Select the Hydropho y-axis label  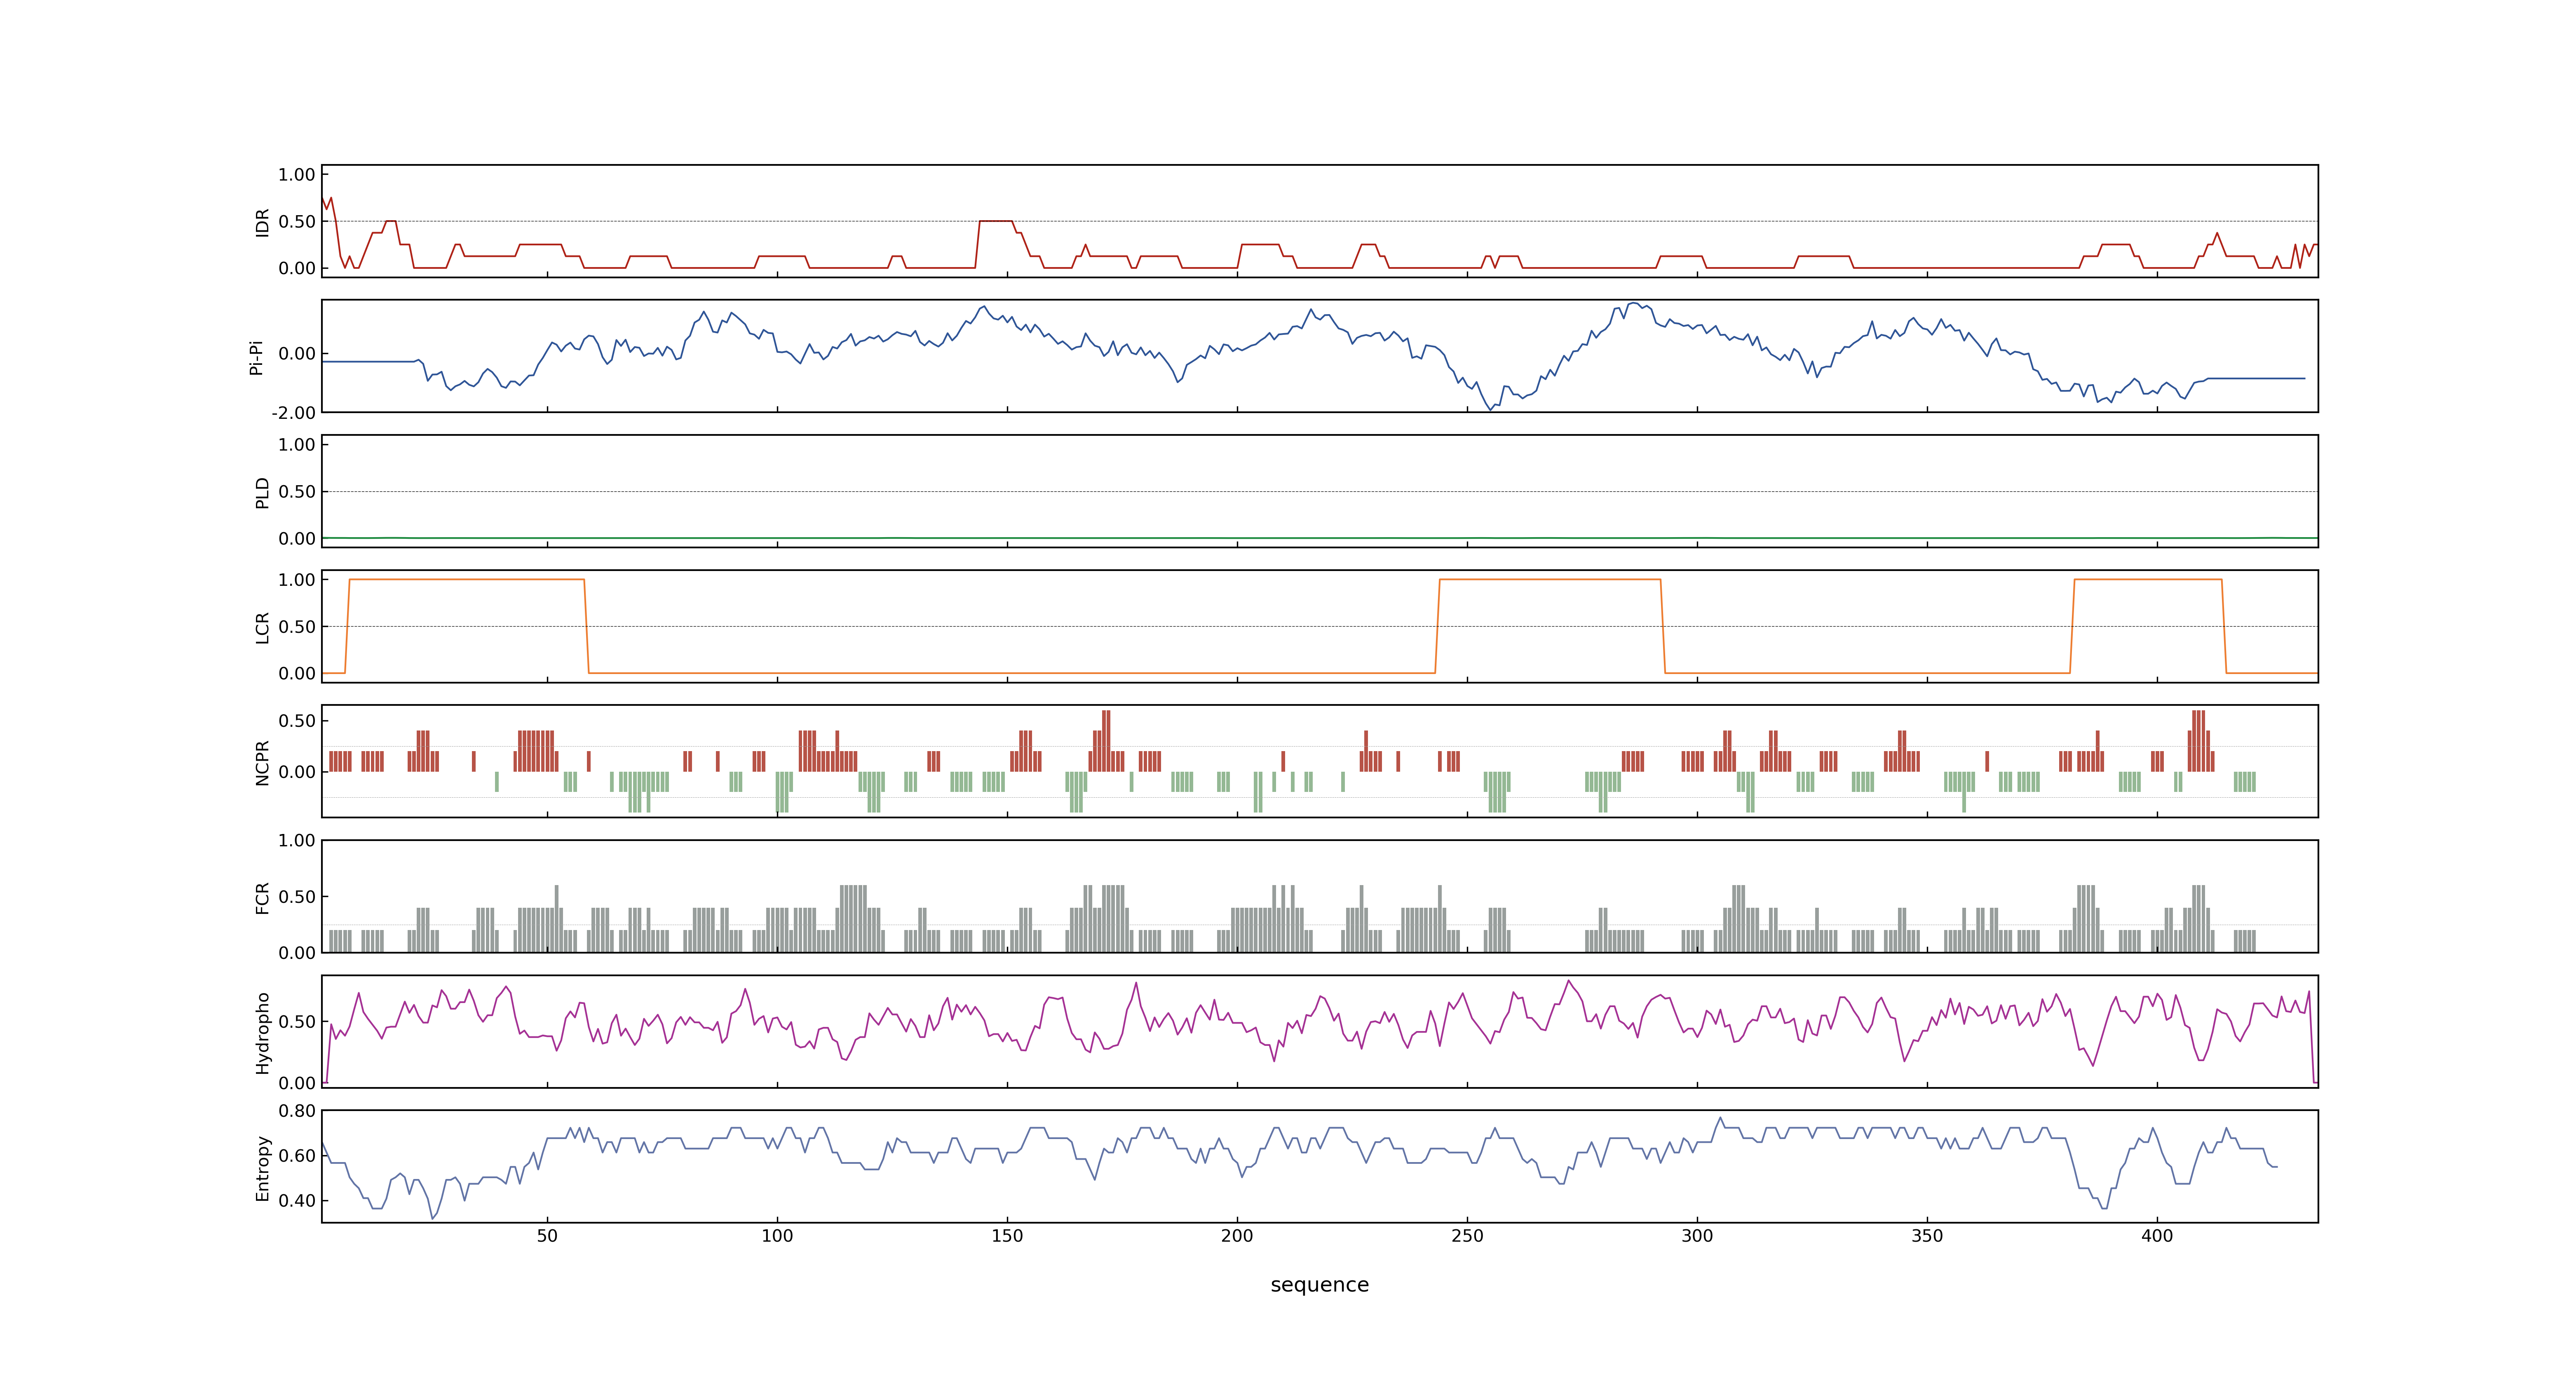point(263,1033)
